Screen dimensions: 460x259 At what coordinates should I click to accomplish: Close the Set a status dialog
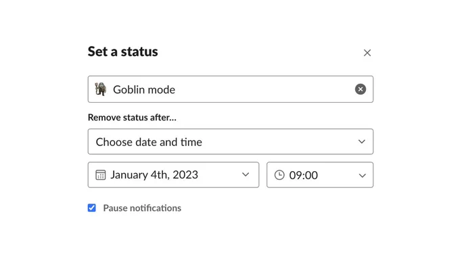(367, 53)
